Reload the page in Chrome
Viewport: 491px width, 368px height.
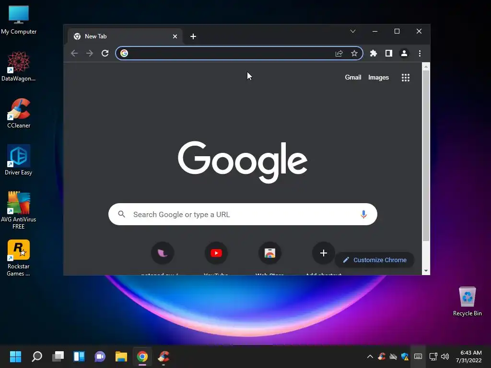(105, 53)
